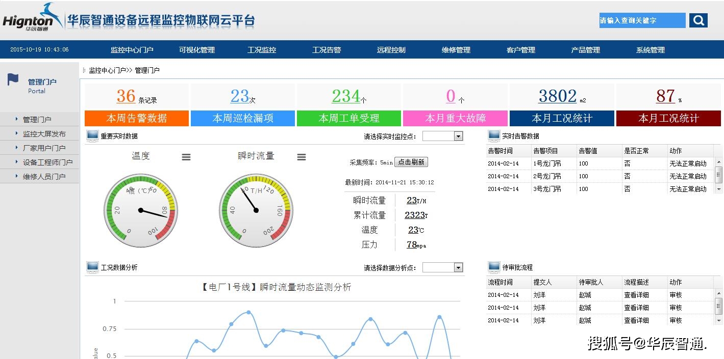Open the 客户管理 nav menu

click(521, 50)
